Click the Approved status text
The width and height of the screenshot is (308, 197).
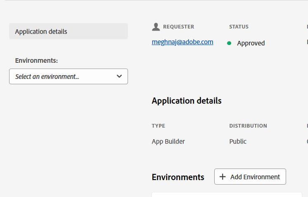(251, 43)
